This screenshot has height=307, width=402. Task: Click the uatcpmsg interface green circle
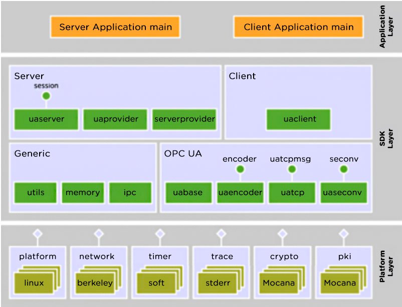[292, 169]
